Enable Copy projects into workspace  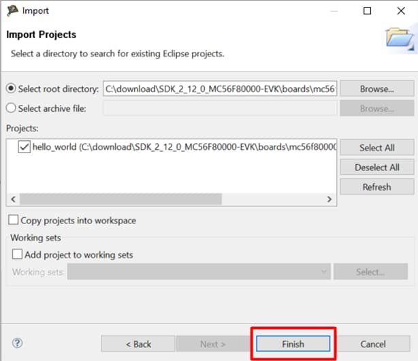point(13,220)
